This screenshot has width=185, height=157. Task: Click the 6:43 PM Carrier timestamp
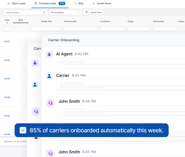click(79, 75)
